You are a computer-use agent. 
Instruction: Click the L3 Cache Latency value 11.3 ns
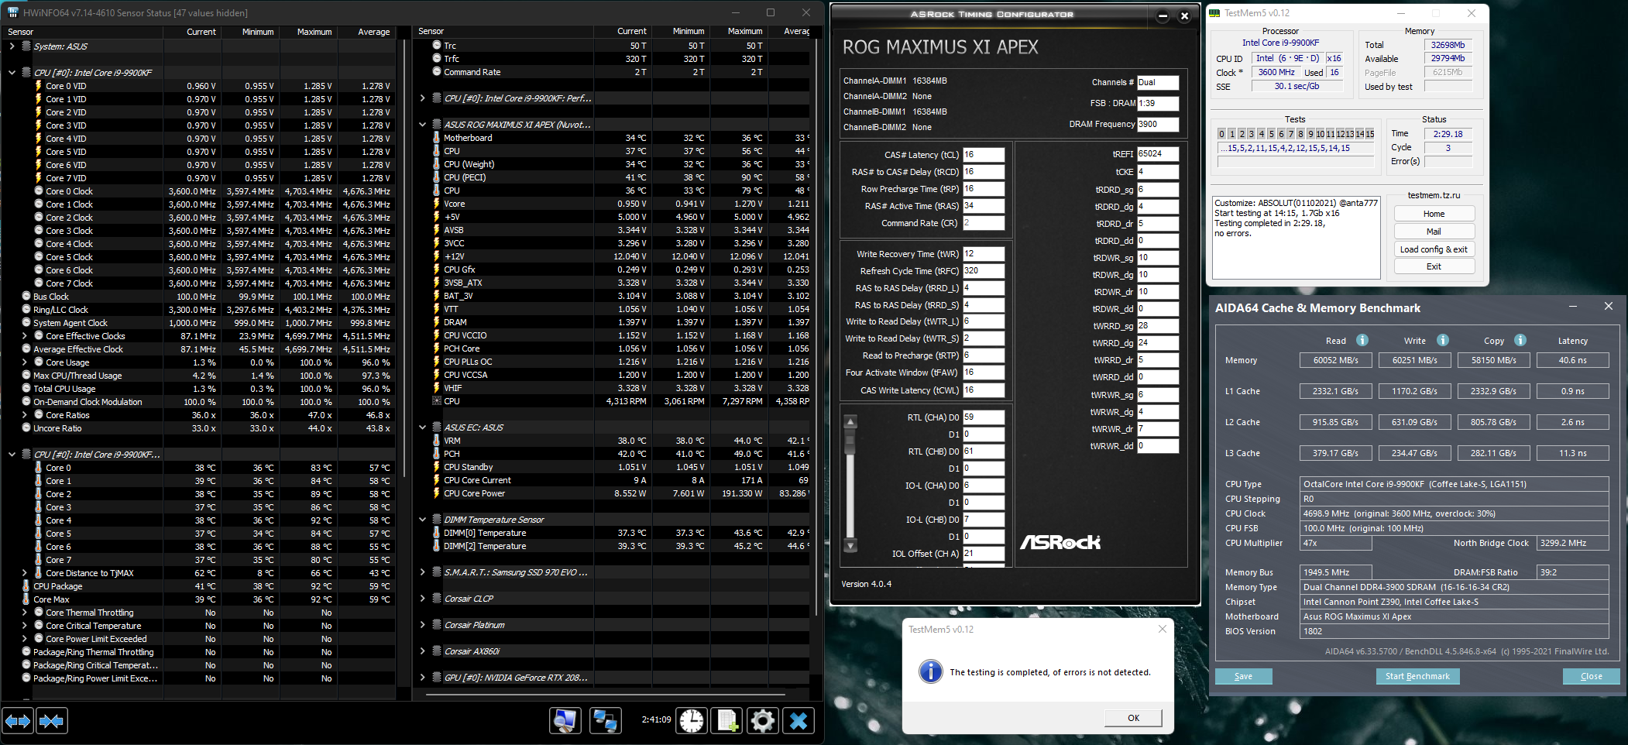1572,453
